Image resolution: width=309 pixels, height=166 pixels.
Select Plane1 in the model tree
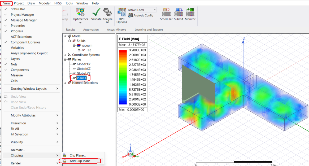81,78
